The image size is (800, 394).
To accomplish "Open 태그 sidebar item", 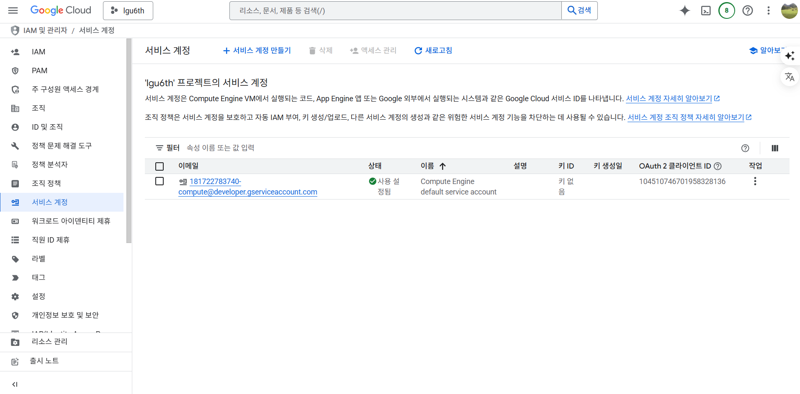I will (x=62, y=278).
